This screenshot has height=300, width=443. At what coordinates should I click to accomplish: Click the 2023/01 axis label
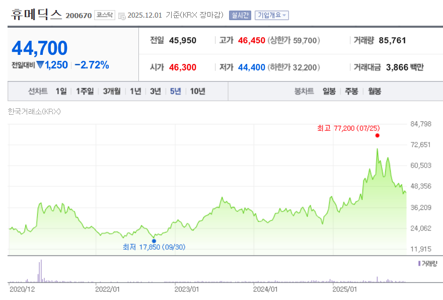(187, 289)
